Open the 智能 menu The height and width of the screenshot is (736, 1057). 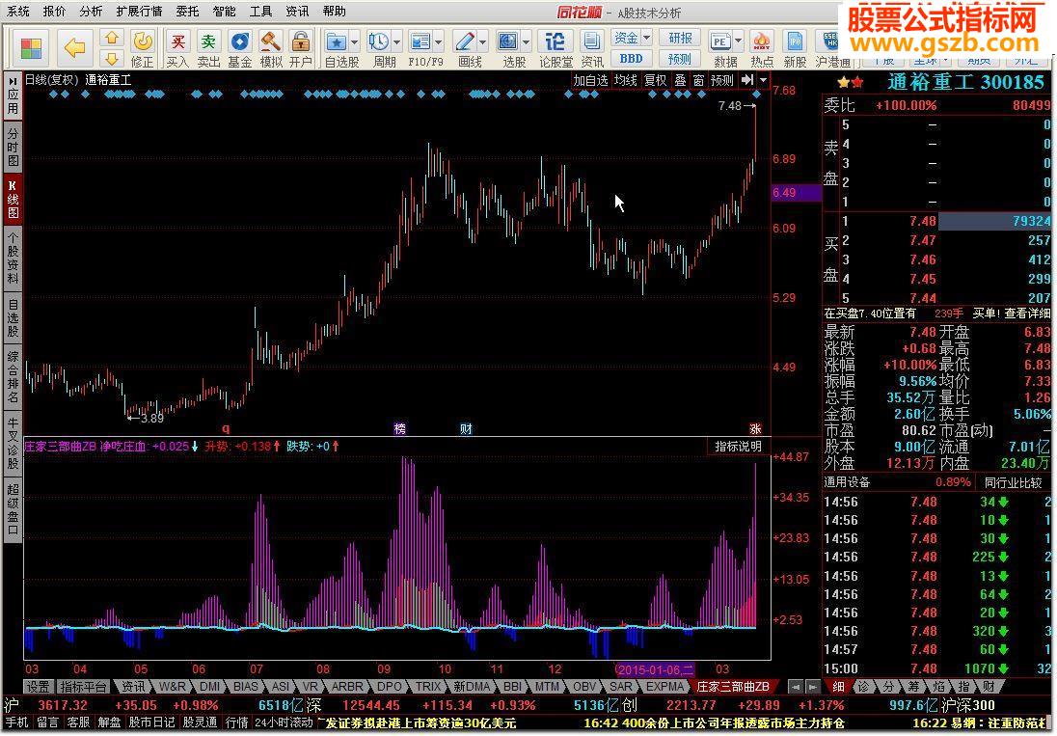click(225, 12)
